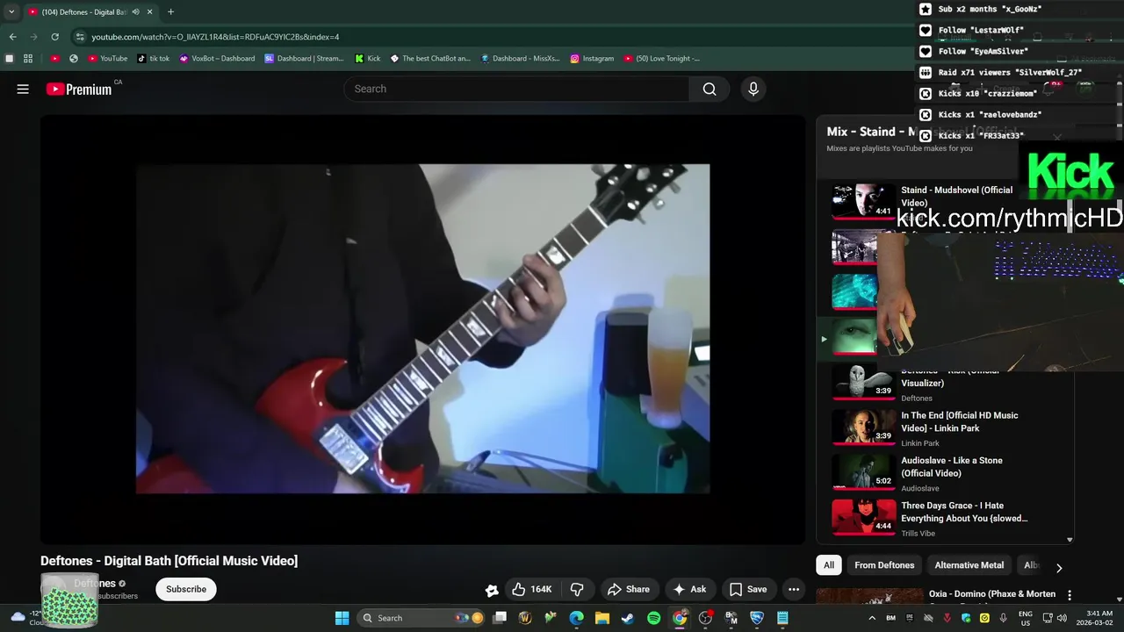Select the Alternative Metal filter chip
Image resolution: width=1124 pixels, height=632 pixels.
[x=969, y=565]
